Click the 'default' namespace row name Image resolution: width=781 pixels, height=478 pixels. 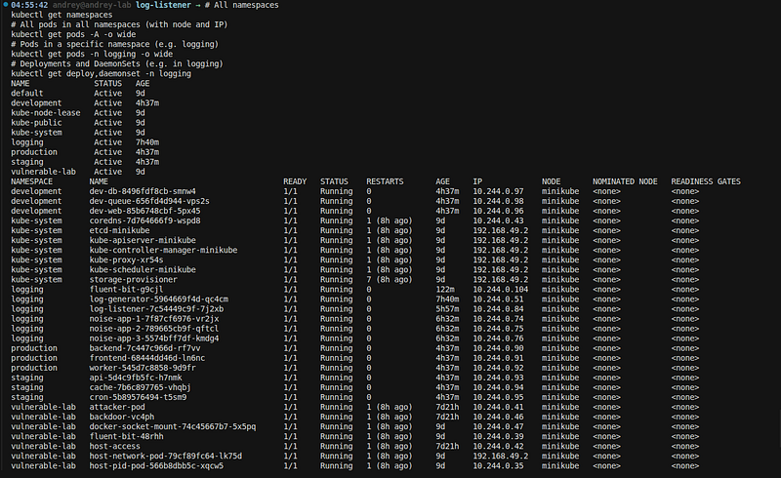click(x=27, y=93)
